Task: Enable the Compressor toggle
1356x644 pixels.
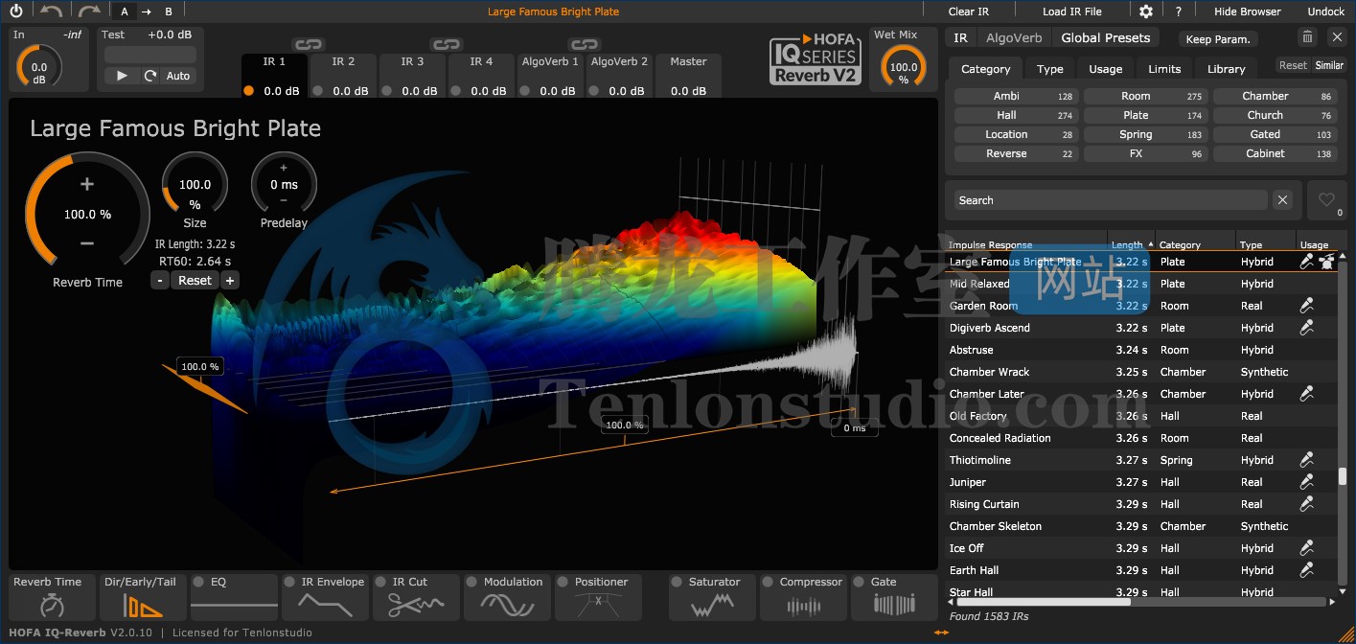Action: click(769, 582)
